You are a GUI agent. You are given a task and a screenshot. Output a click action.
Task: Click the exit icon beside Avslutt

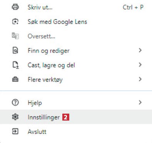[15, 131]
